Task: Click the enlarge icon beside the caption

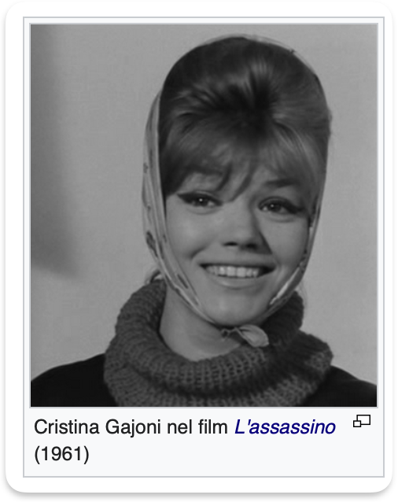Action: (x=362, y=421)
